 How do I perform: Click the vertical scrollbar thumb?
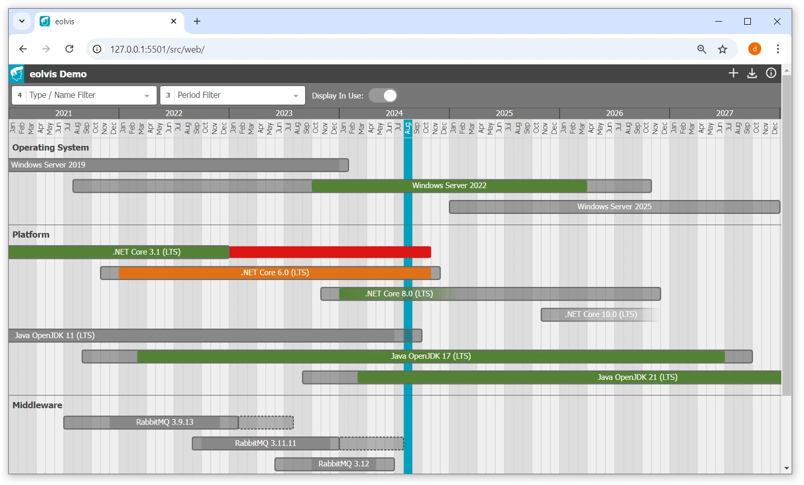coord(786,236)
